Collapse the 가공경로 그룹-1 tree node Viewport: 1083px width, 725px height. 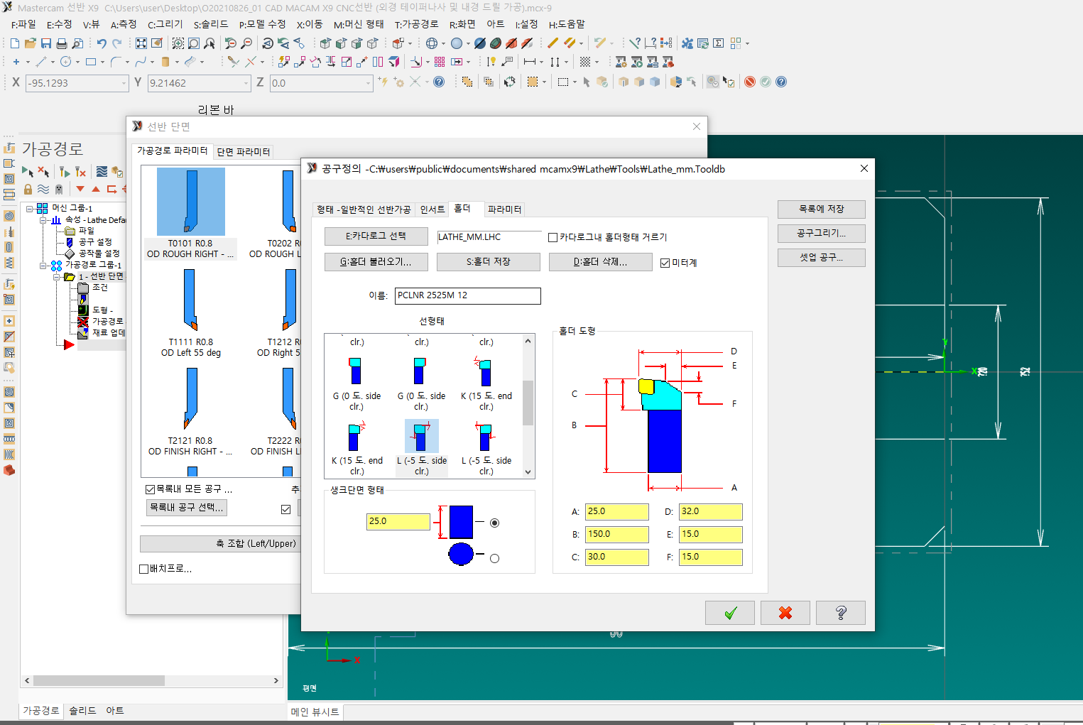[43, 266]
